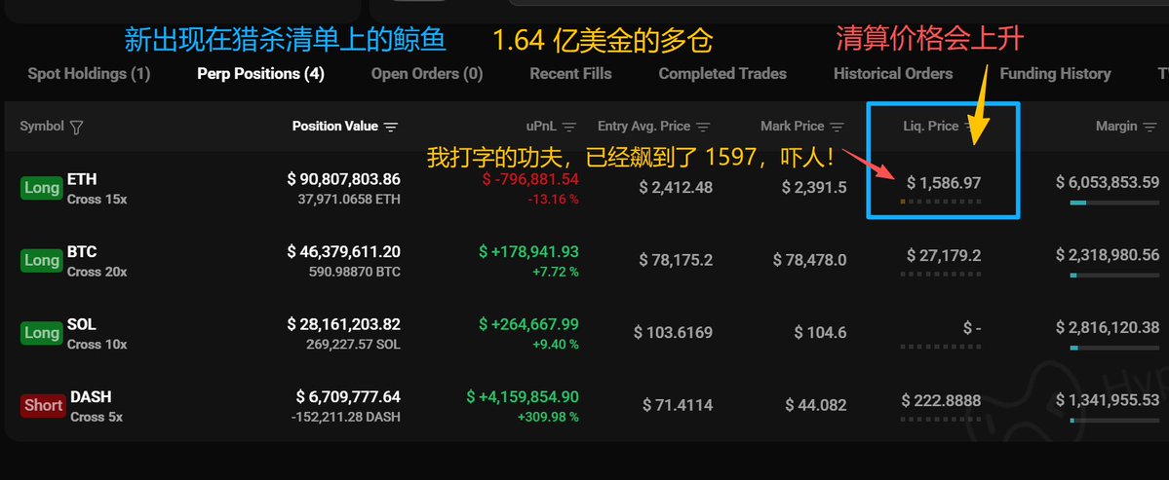
Task: Click ETH uPnL $ -796,881.54
Action: click(x=530, y=179)
